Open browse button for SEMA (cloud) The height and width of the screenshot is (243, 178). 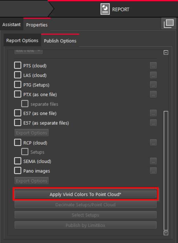pos(153,161)
